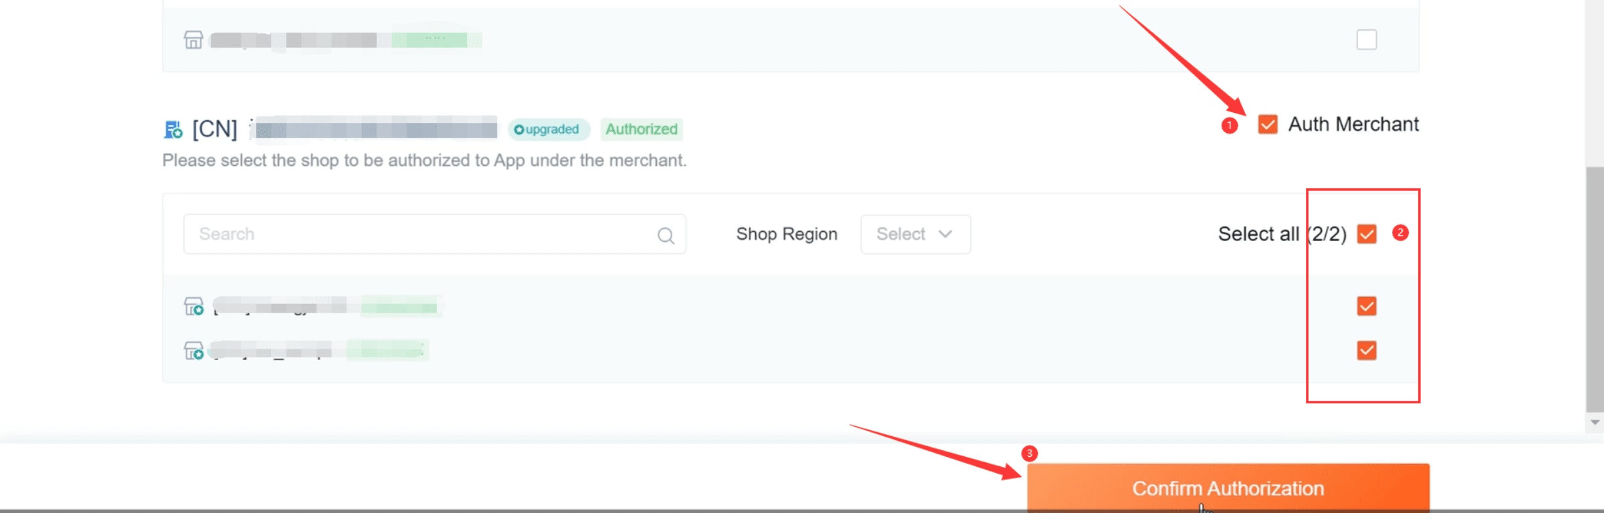Click into the shop Search field
This screenshot has height=513, width=1604.
pos(434,234)
